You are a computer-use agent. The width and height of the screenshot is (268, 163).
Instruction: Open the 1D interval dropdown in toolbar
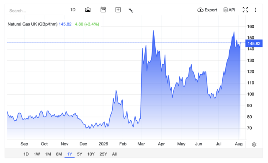(x=73, y=10)
